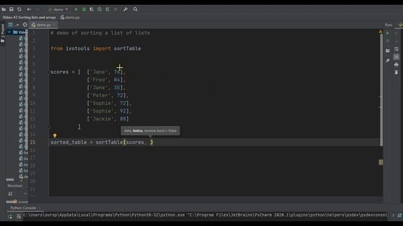The image size is (403, 226).
Task: Open the Structure panel header
Action: pyautogui.click(x=14, y=186)
